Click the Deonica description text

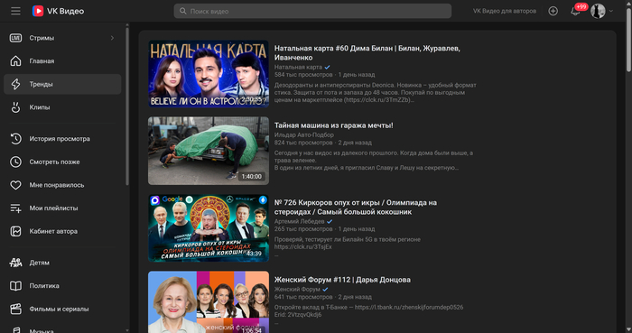pyautogui.click(x=375, y=92)
